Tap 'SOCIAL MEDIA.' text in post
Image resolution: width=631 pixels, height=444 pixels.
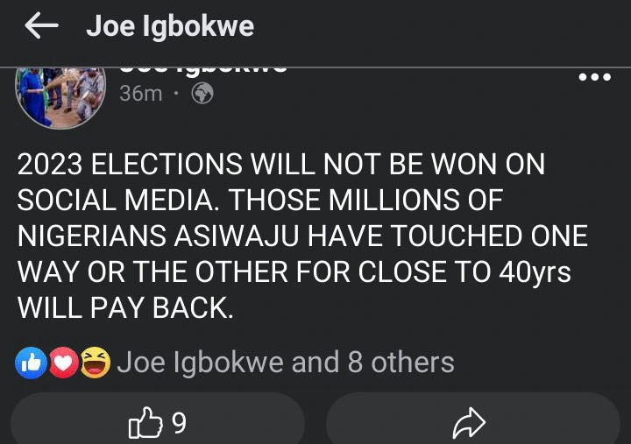coord(114,201)
